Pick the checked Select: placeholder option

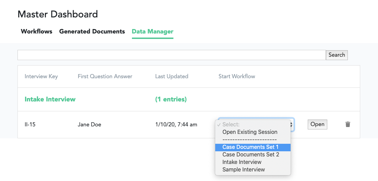tap(231, 125)
